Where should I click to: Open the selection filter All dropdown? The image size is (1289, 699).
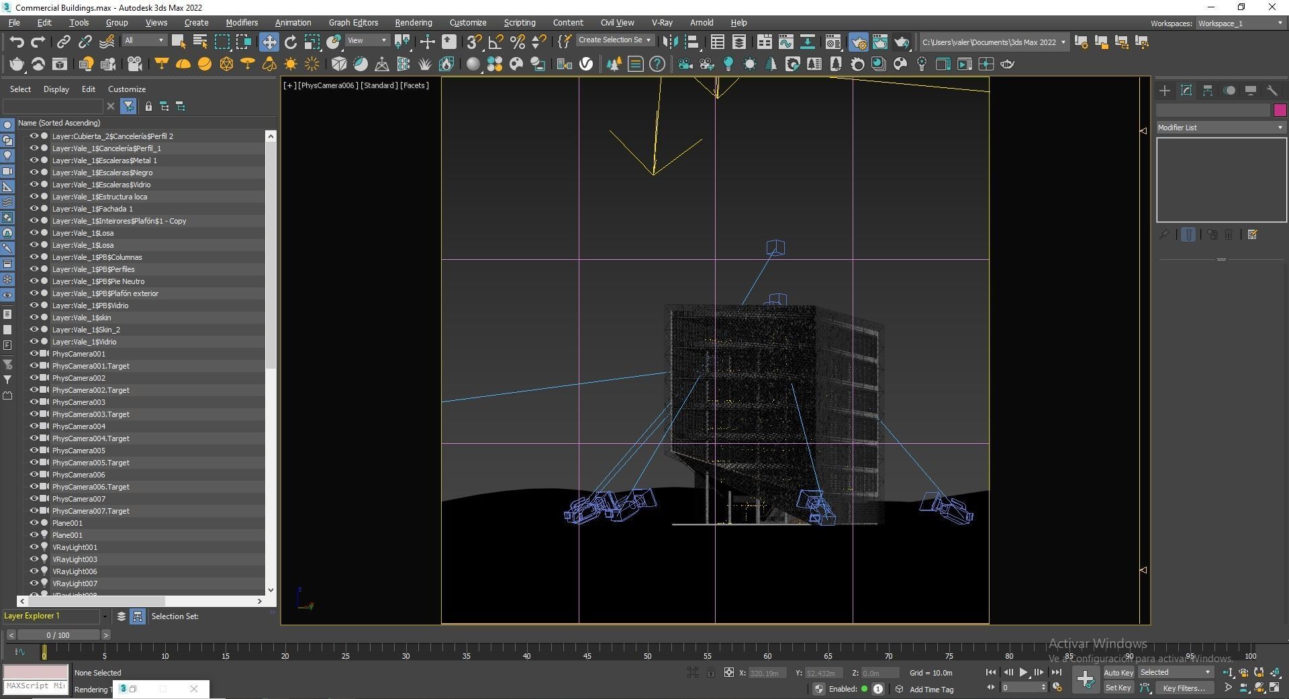[x=144, y=41]
